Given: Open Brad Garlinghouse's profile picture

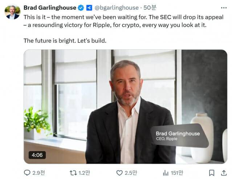Looking at the screenshot, I should pyautogui.click(x=13, y=12).
